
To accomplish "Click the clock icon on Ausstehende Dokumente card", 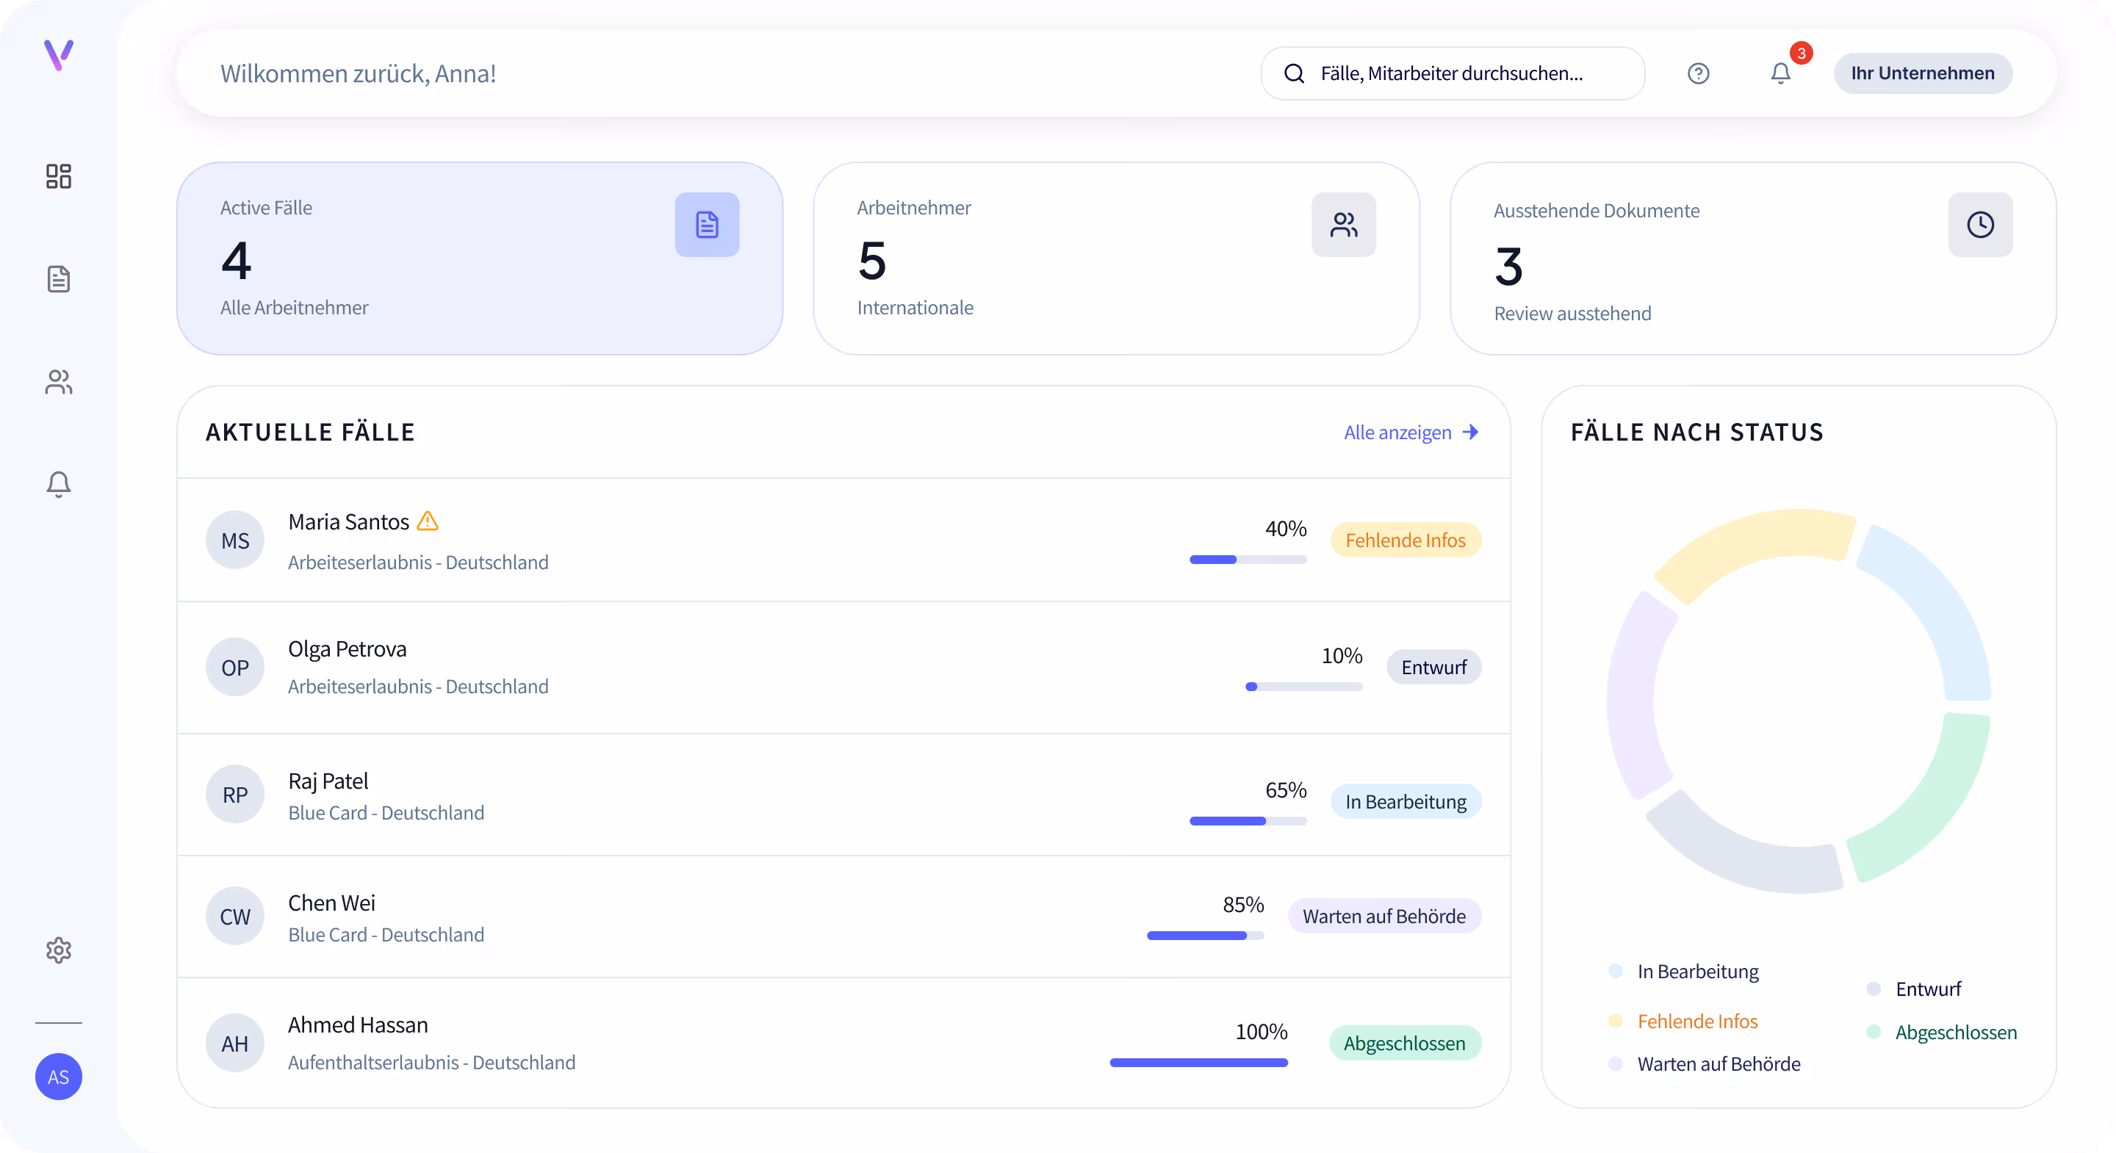I will click(x=1979, y=224).
